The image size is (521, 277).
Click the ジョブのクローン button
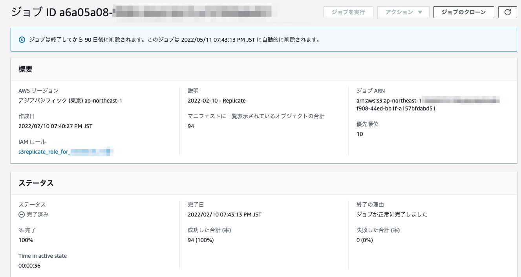click(x=463, y=12)
